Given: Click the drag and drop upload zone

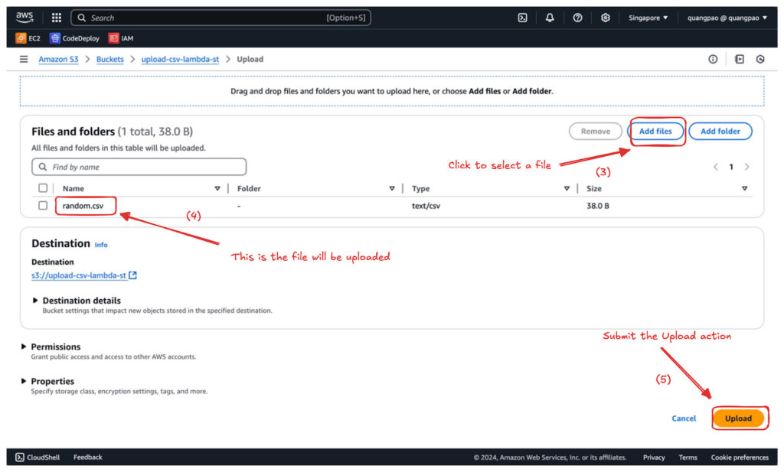Looking at the screenshot, I should coord(392,91).
